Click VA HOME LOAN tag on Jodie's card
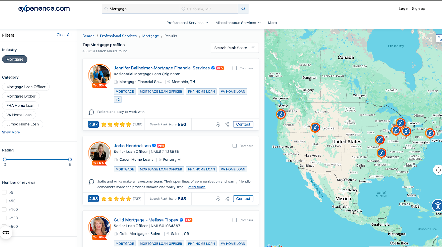Screen dimensions: 442x247 pyautogui.click(x=233, y=169)
